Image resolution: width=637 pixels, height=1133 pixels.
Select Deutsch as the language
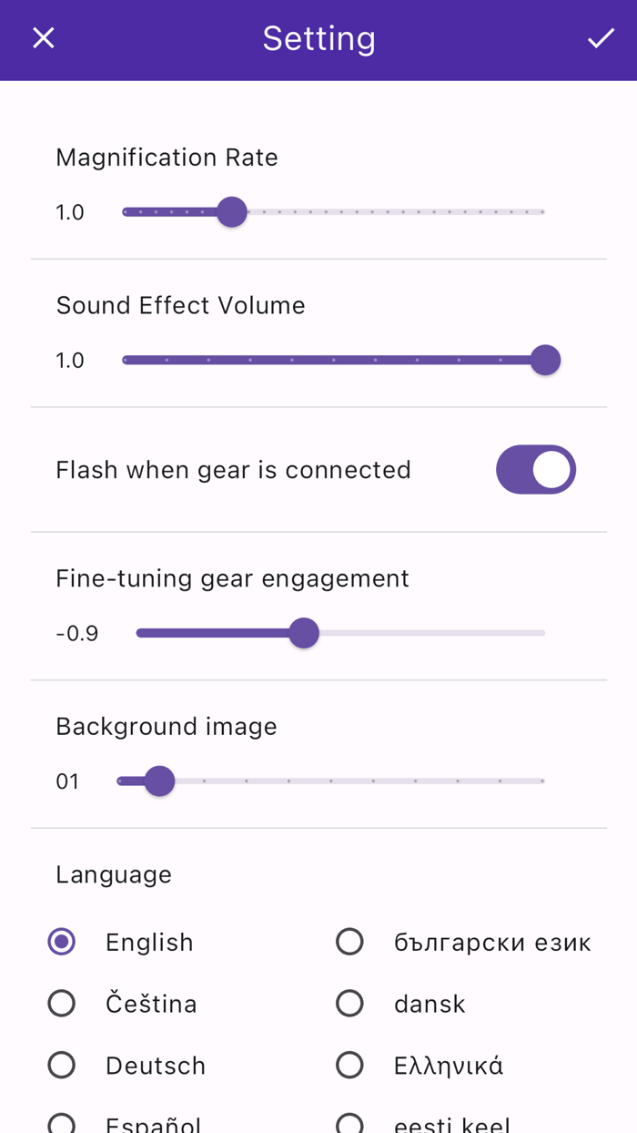[61, 1064]
